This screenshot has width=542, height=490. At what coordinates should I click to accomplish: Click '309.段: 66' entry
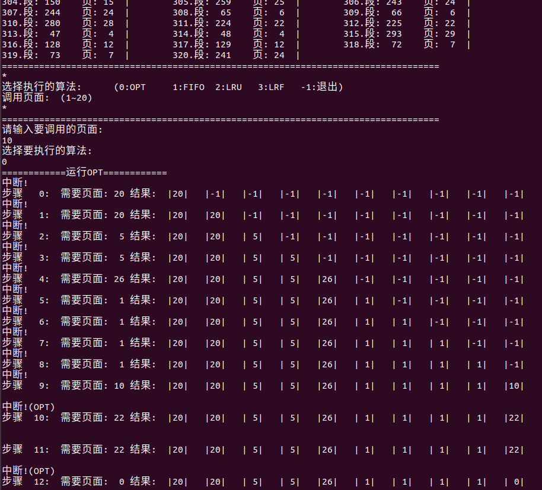372,12
